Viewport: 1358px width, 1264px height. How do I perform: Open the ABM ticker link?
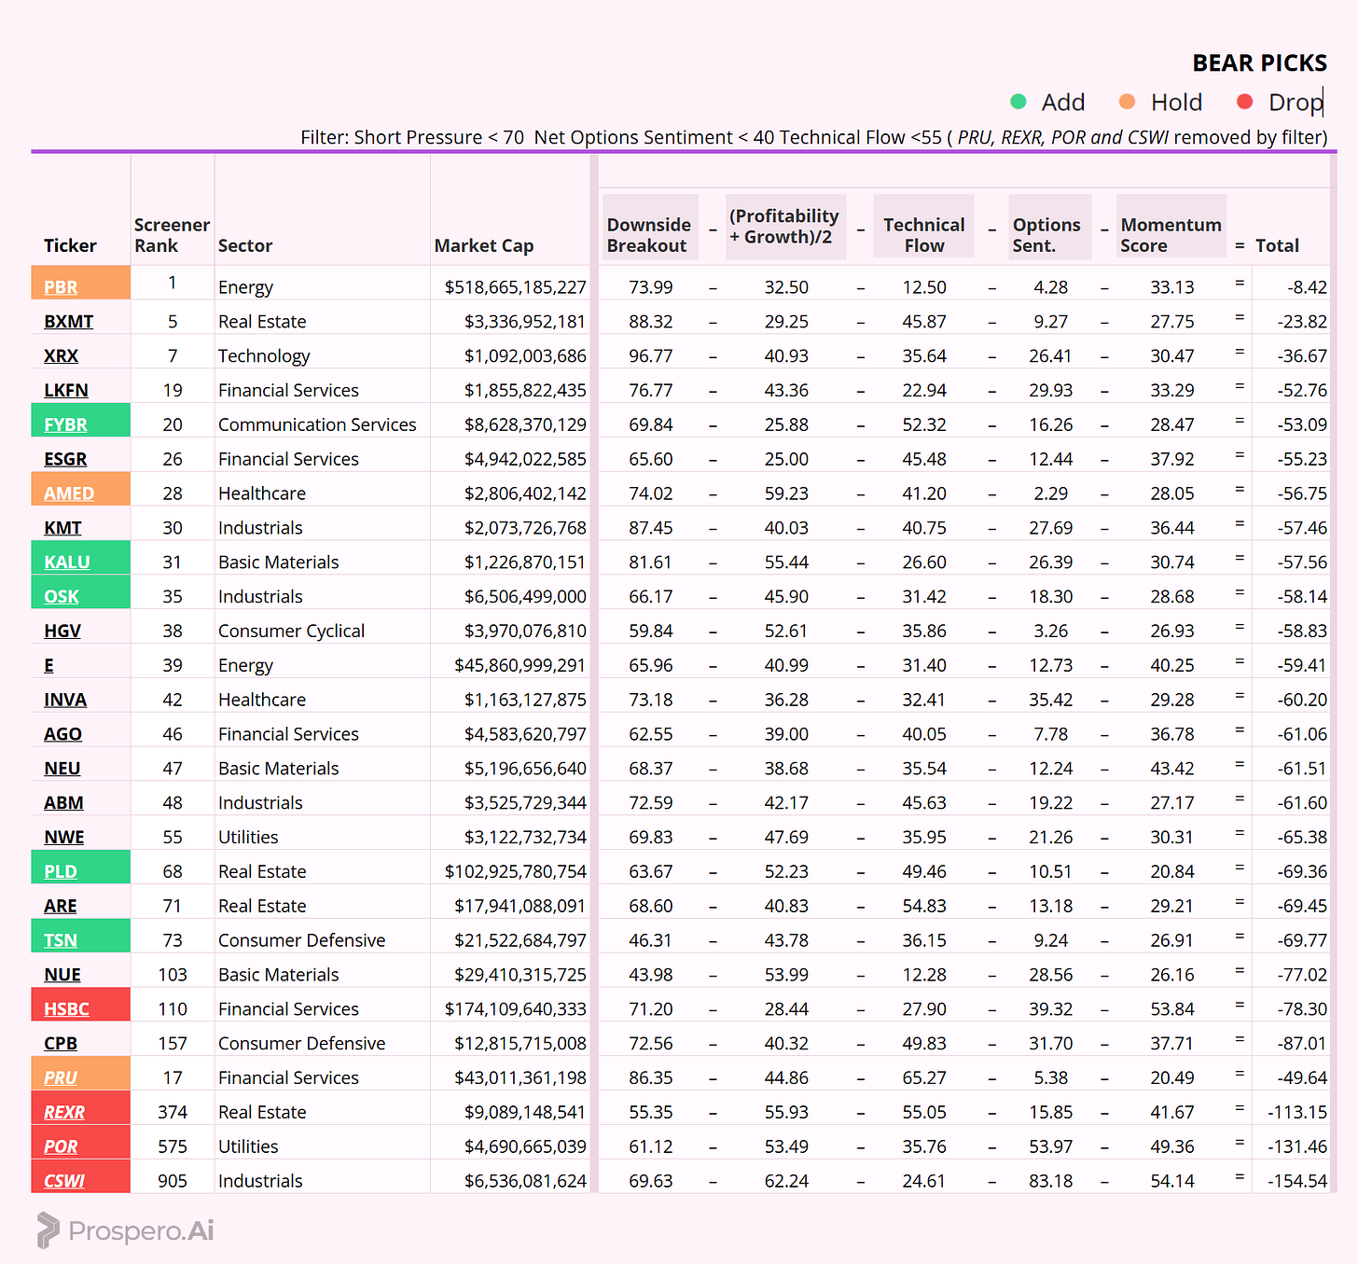(63, 803)
